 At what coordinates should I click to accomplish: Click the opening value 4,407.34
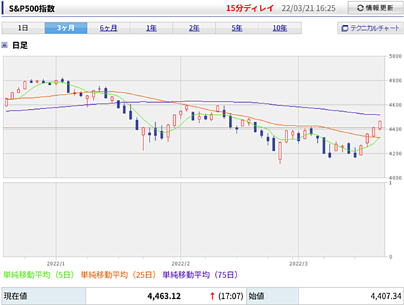(386, 296)
